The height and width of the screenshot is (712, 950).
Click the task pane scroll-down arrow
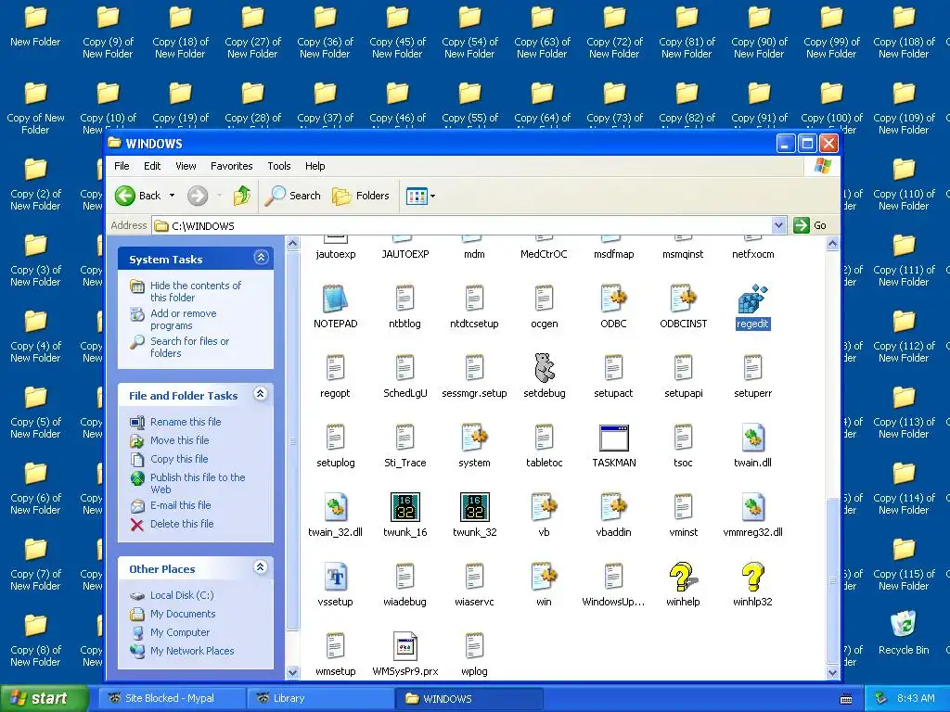click(x=292, y=672)
